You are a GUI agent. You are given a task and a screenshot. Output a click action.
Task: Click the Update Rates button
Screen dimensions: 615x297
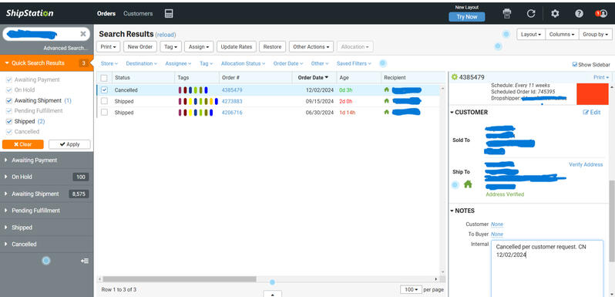coord(237,47)
